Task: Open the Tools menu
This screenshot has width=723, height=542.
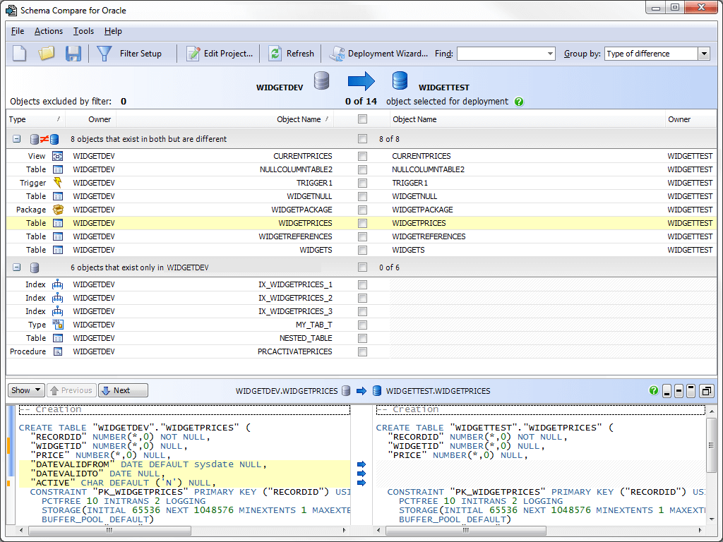Action: tap(83, 31)
